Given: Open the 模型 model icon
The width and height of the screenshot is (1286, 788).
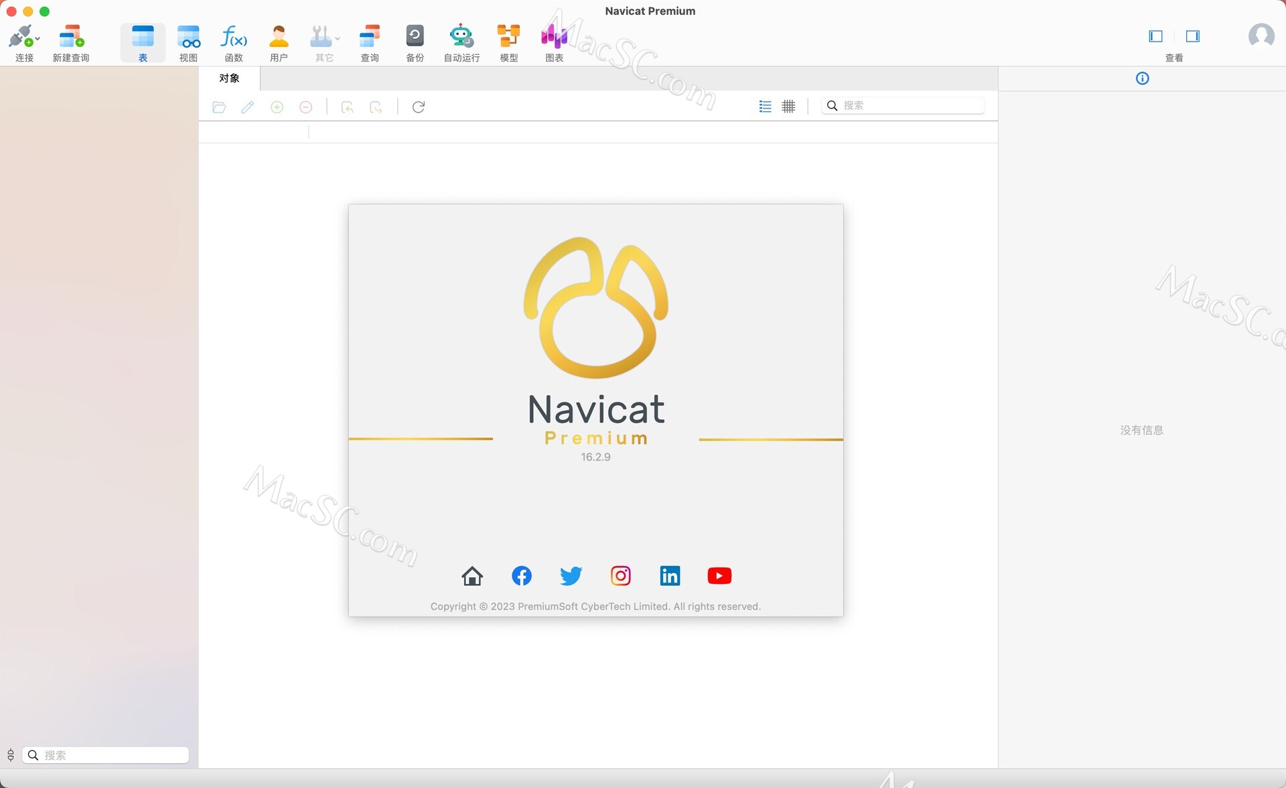Looking at the screenshot, I should click(x=508, y=36).
